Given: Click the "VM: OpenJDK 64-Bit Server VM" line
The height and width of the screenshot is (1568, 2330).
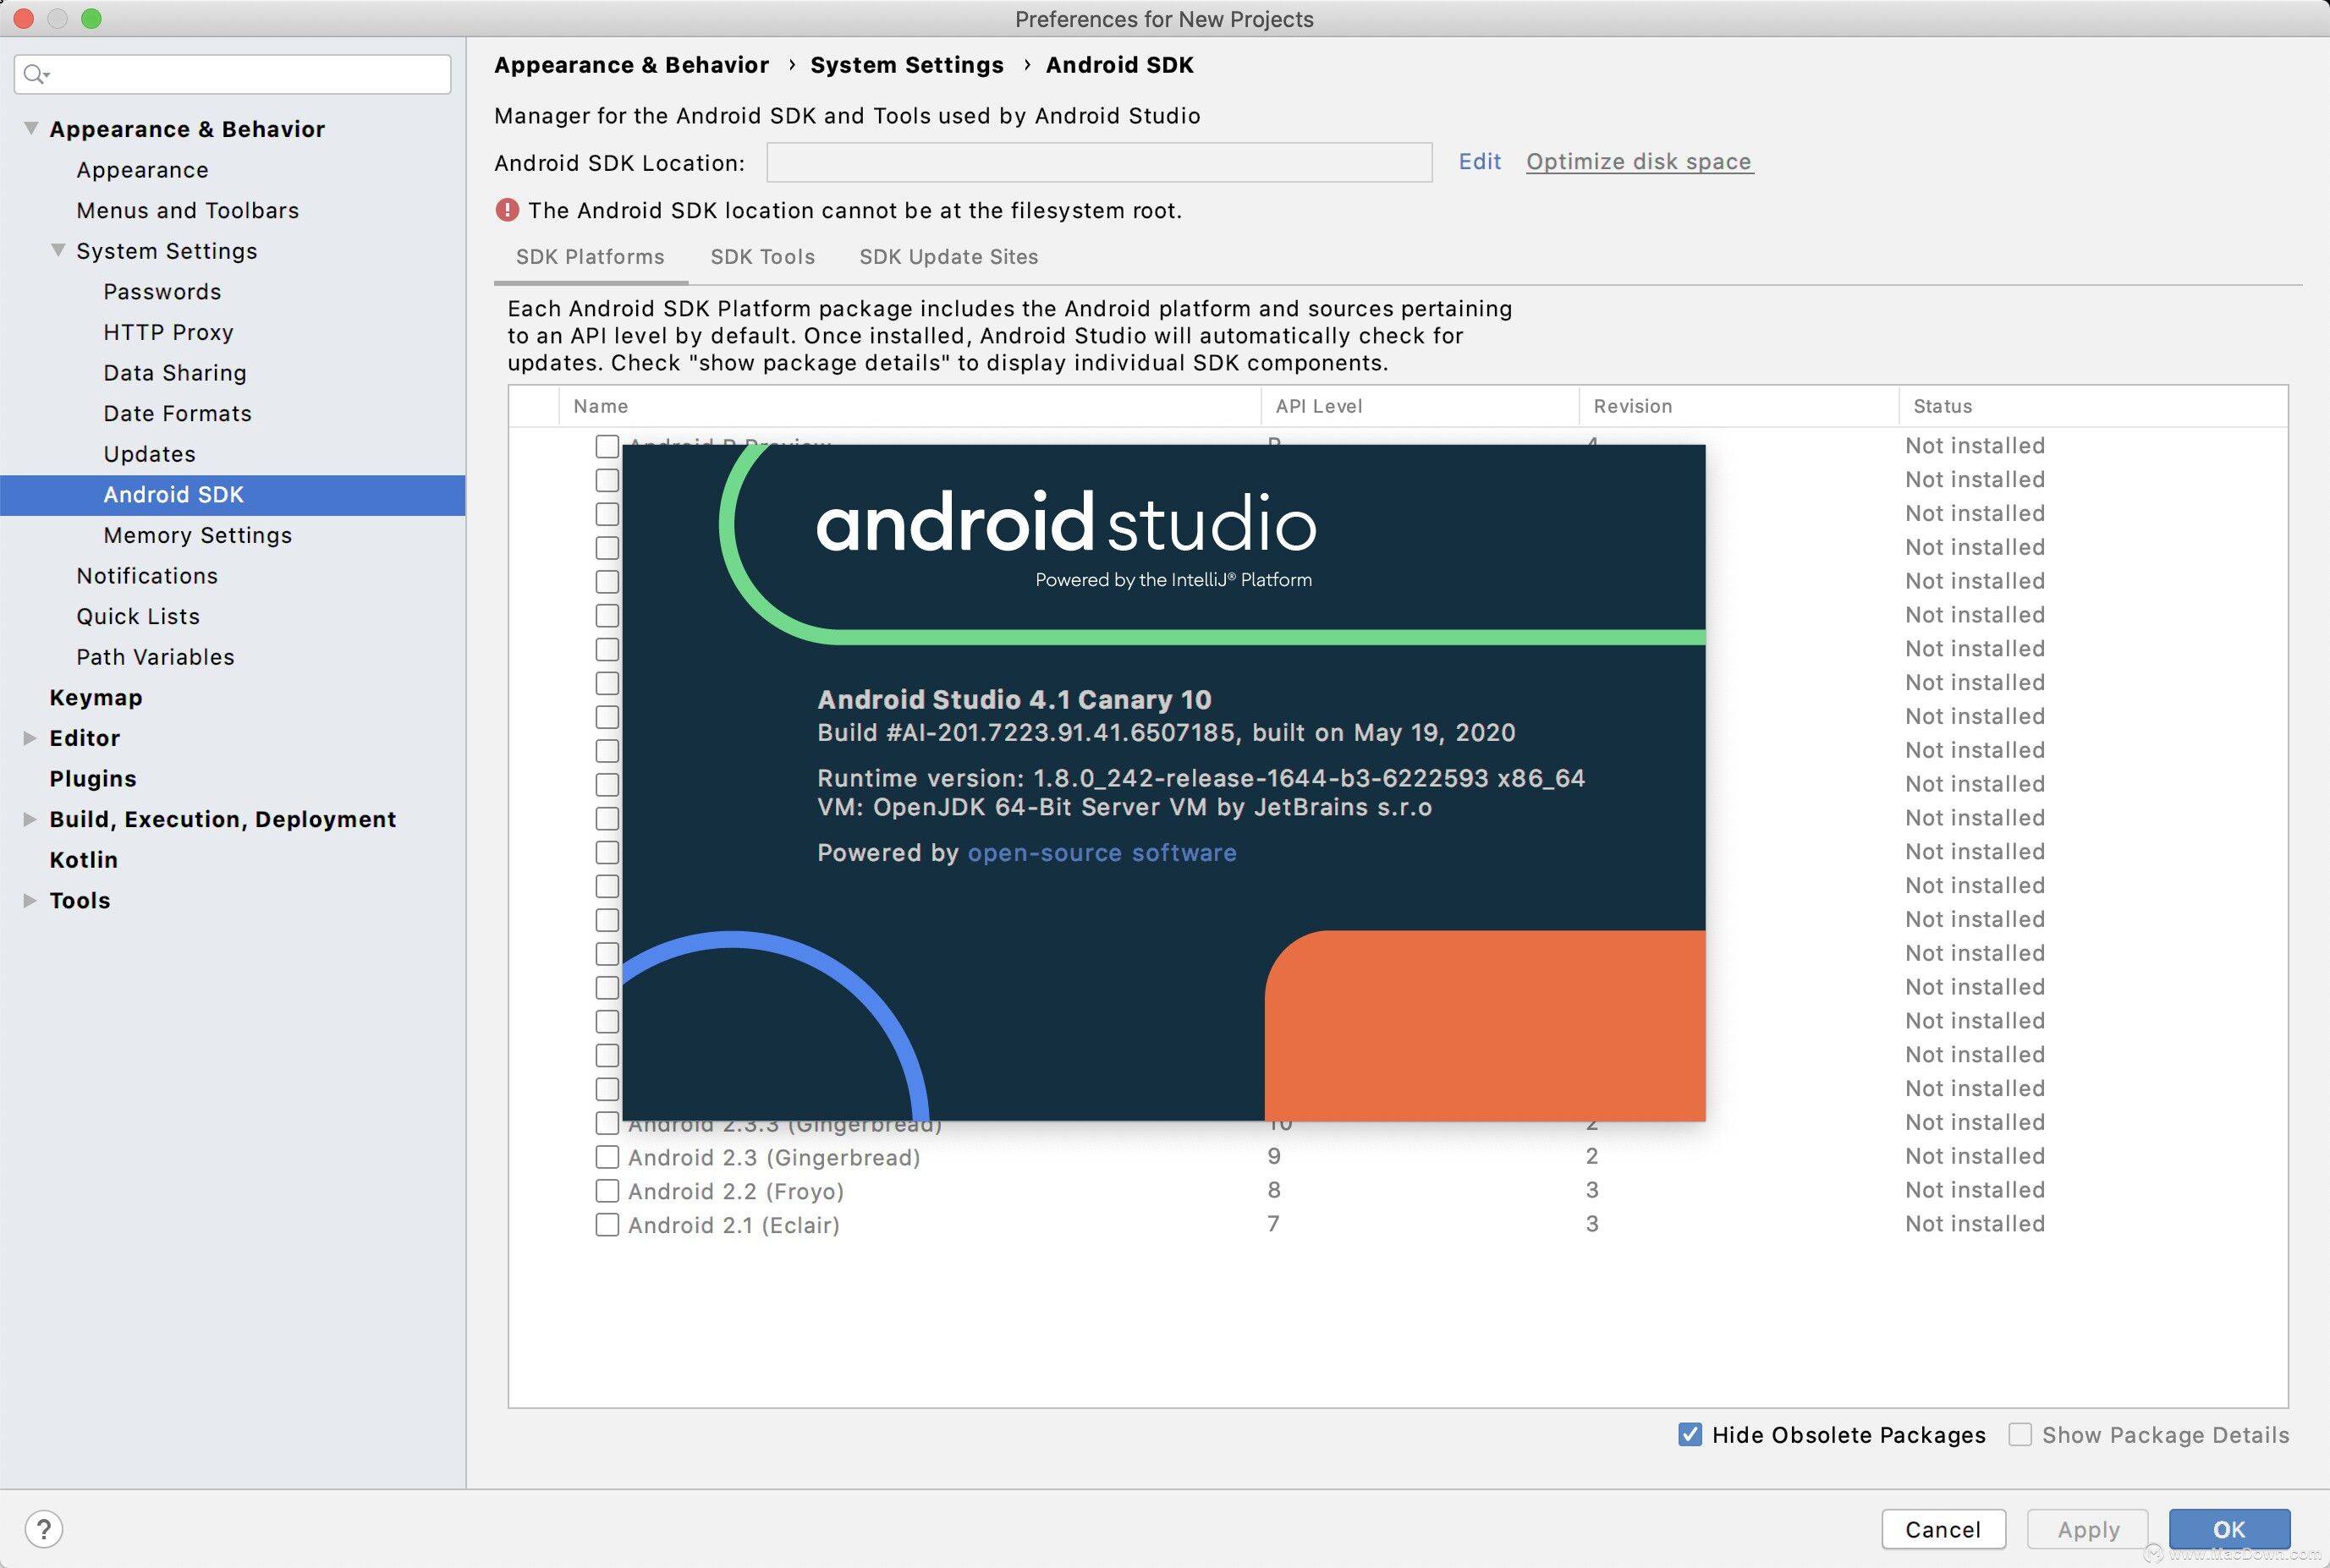Looking at the screenshot, I should [x=1124, y=807].
